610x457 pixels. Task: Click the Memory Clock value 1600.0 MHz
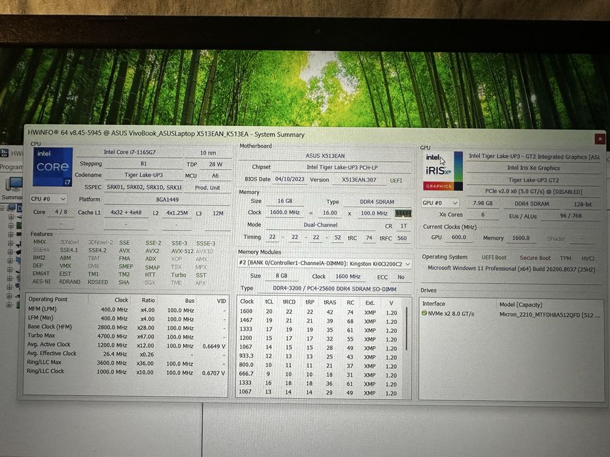[285, 213]
